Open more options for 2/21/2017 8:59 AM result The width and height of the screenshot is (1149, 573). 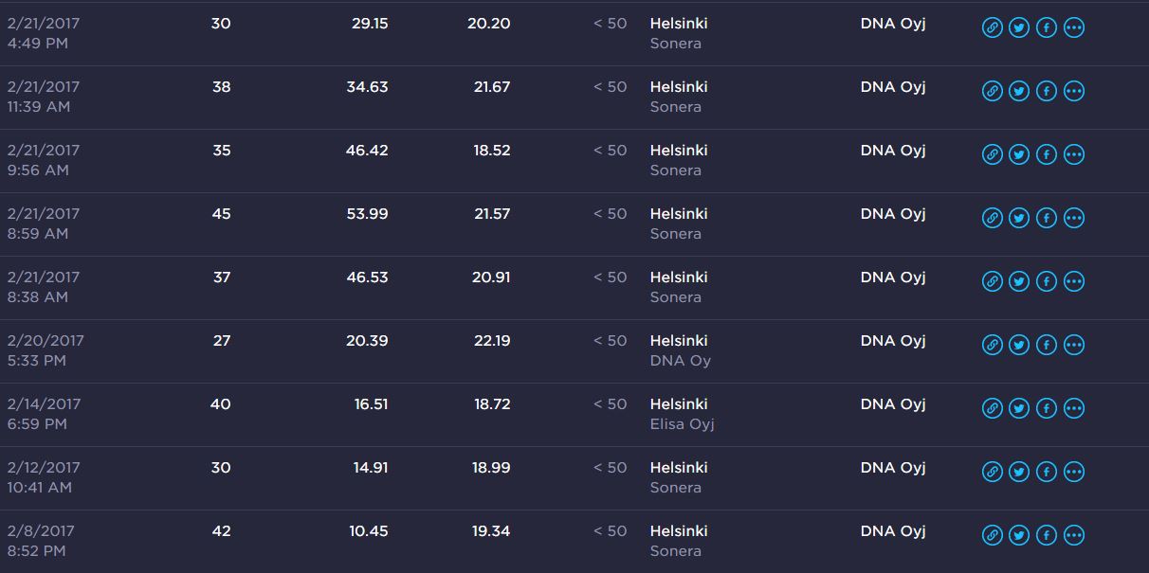point(1074,218)
